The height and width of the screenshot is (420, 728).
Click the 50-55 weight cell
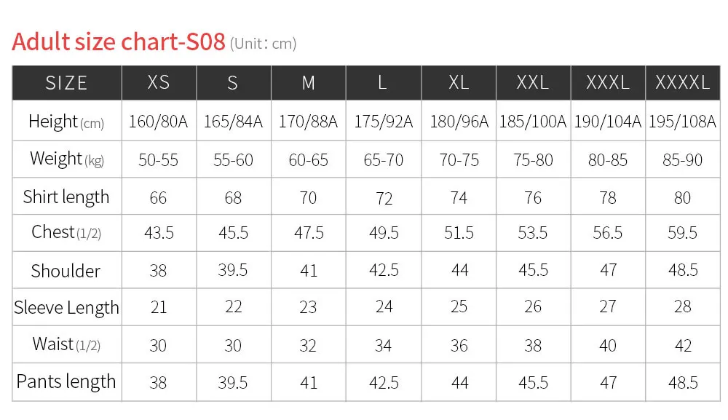pos(158,160)
